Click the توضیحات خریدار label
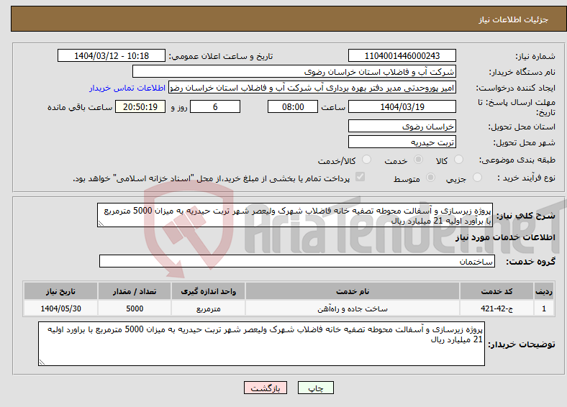 pyautogui.click(x=522, y=344)
